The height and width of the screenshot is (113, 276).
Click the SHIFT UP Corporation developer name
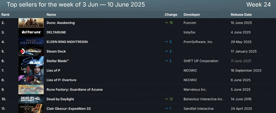point(201,61)
